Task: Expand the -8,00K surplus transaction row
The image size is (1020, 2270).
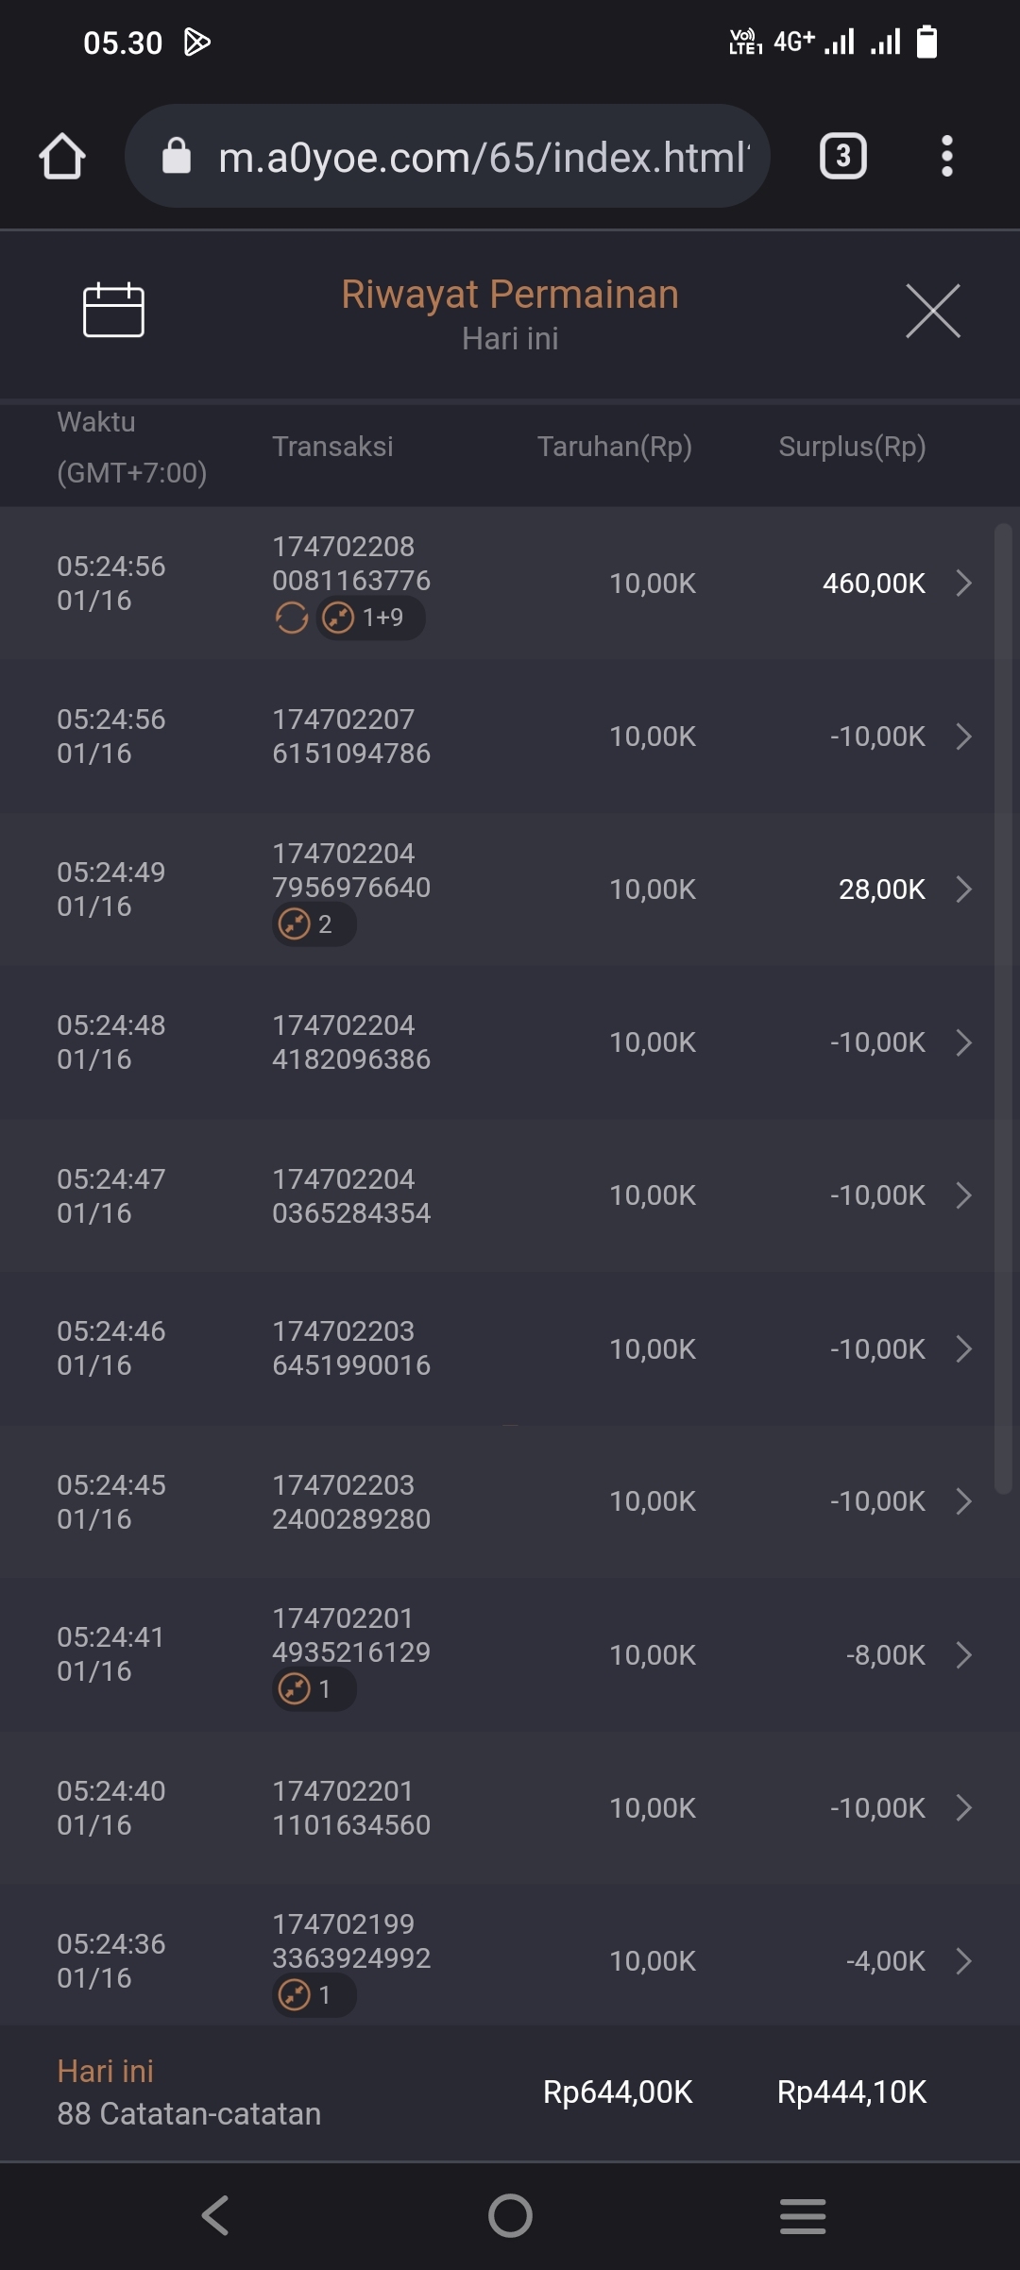Action: click(x=963, y=1654)
